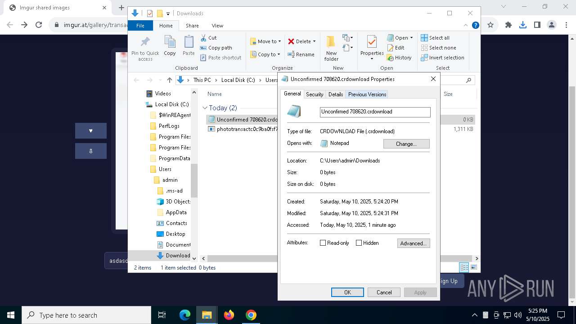Open Chrome downloads arrow icon
The width and height of the screenshot is (576, 324).
coord(523,25)
